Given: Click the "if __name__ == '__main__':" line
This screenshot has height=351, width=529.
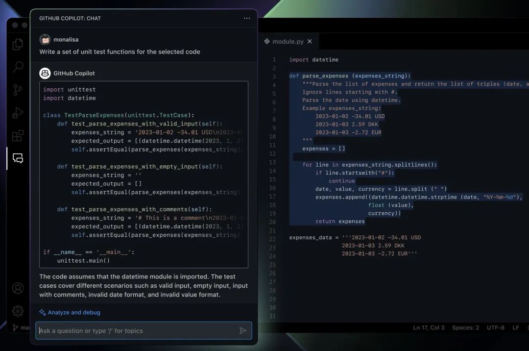Looking at the screenshot, I should [89, 252].
